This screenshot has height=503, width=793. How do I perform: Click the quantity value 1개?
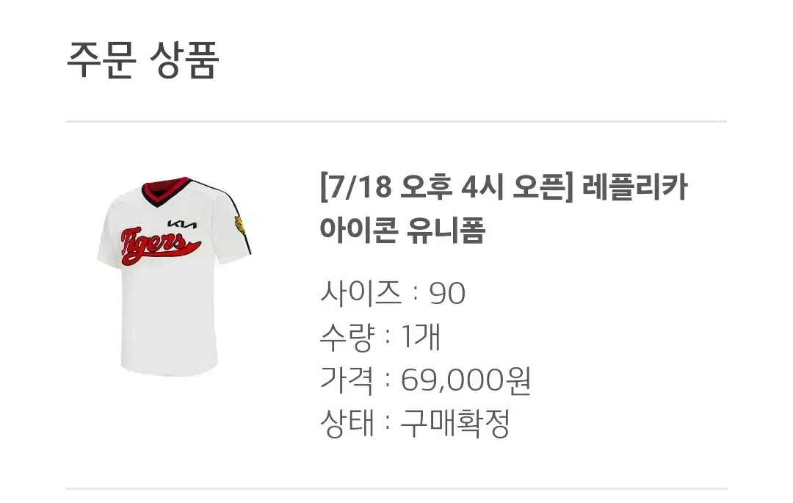click(421, 337)
